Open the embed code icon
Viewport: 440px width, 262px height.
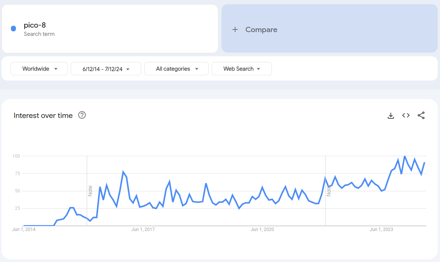click(x=406, y=116)
